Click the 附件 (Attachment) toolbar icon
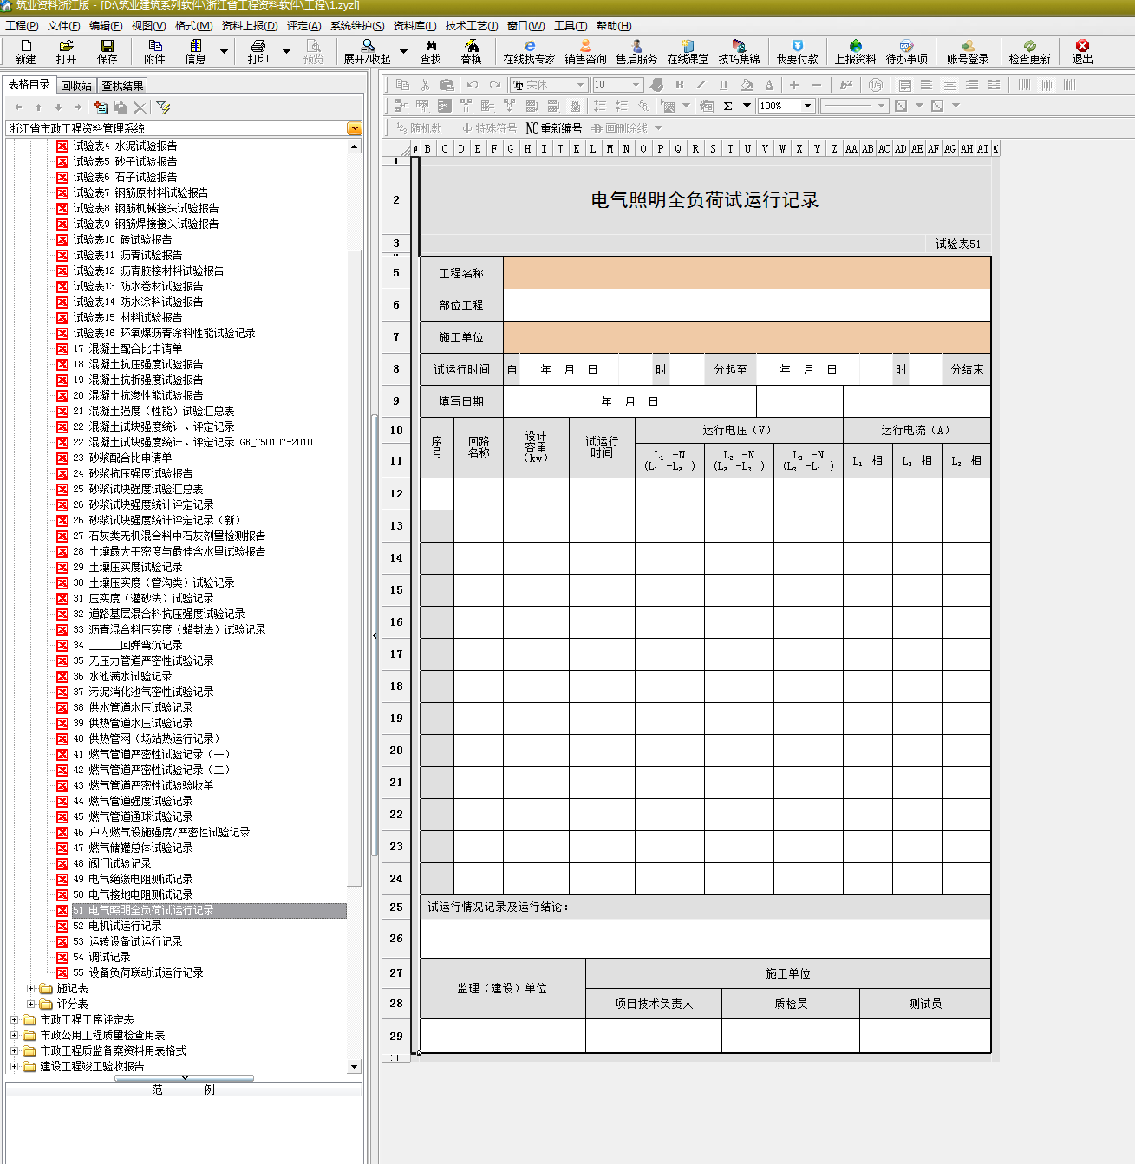1135x1164 pixels. point(155,51)
